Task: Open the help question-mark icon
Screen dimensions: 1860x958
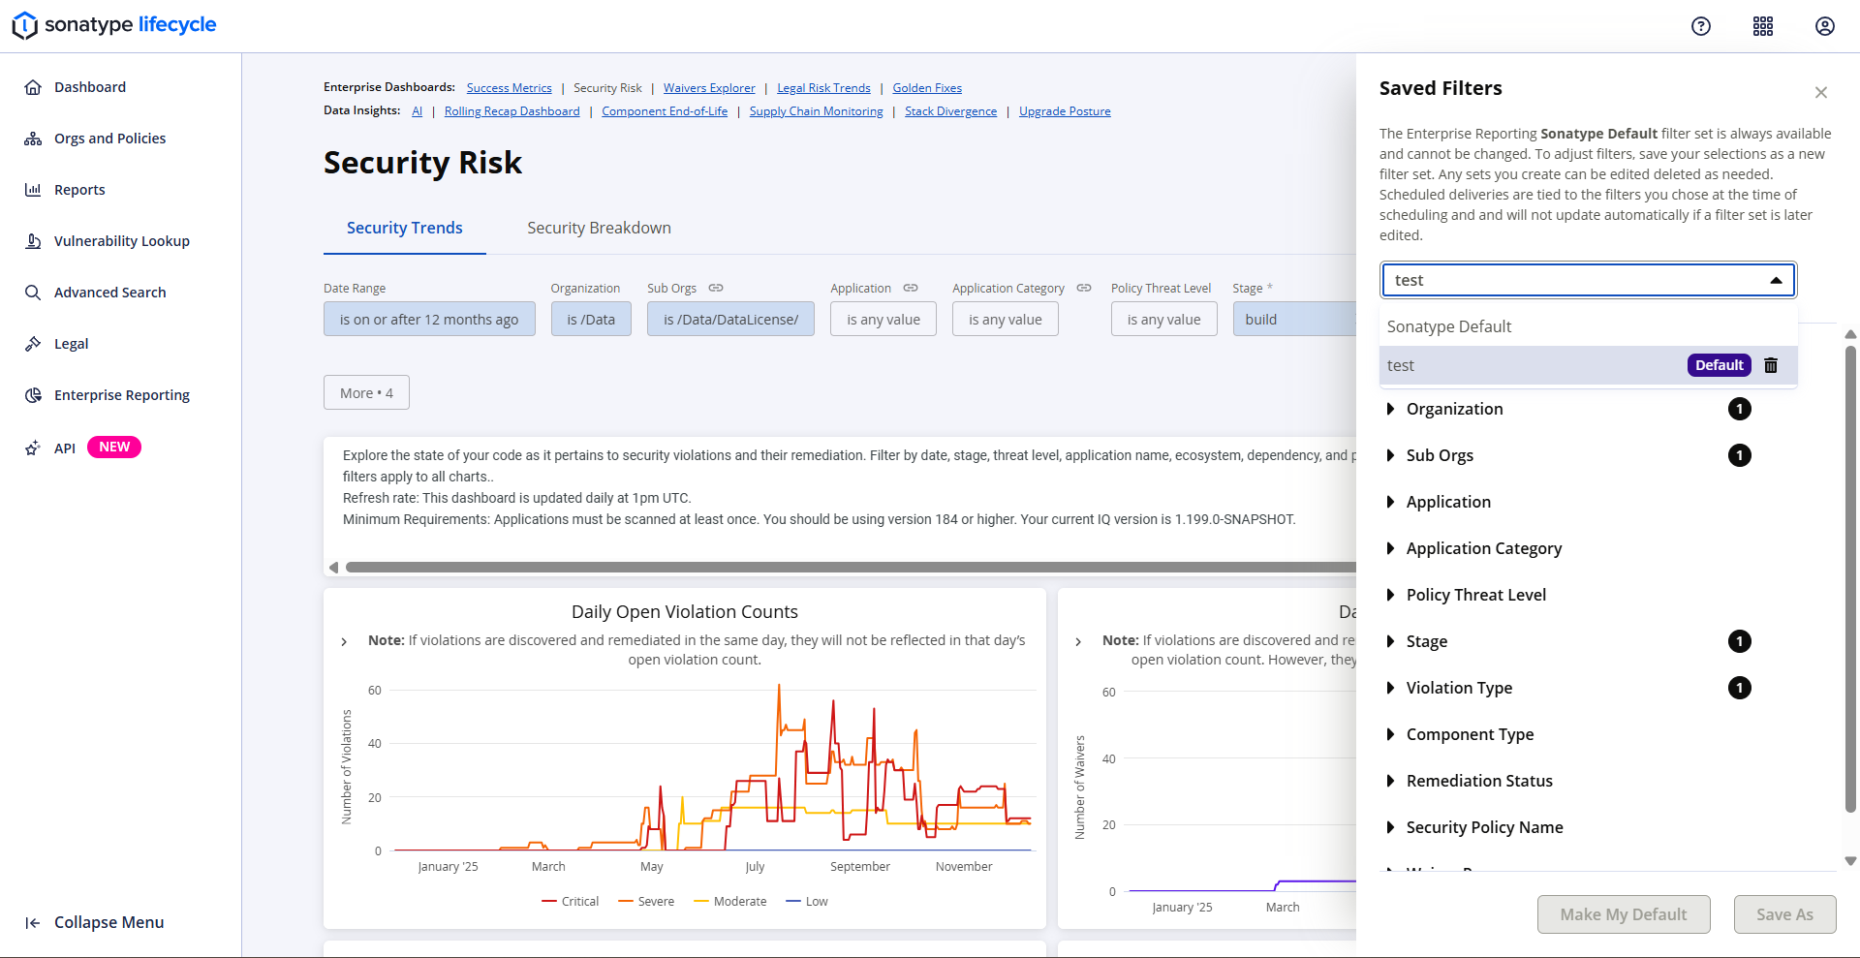Action: [1701, 26]
